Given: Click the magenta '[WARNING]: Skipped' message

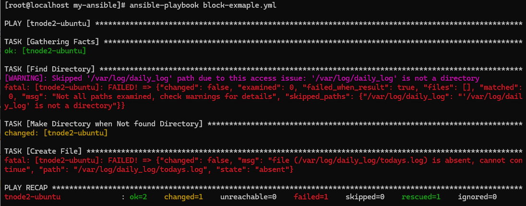Looking at the screenshot, I should 242,78.
